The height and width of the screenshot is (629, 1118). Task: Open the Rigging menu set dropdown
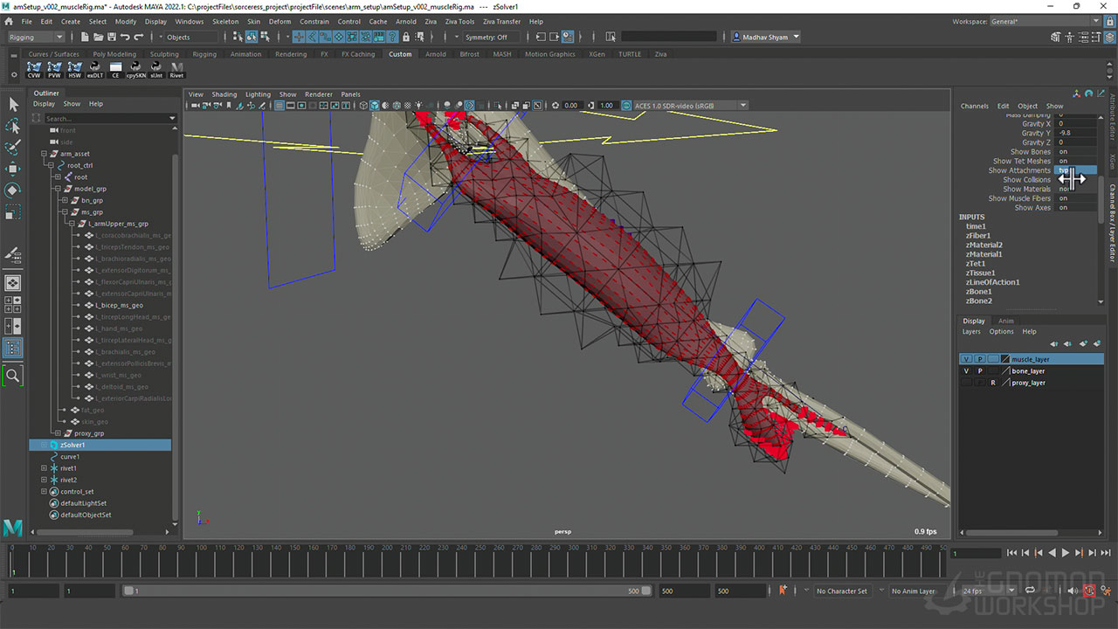click(36, 37)
